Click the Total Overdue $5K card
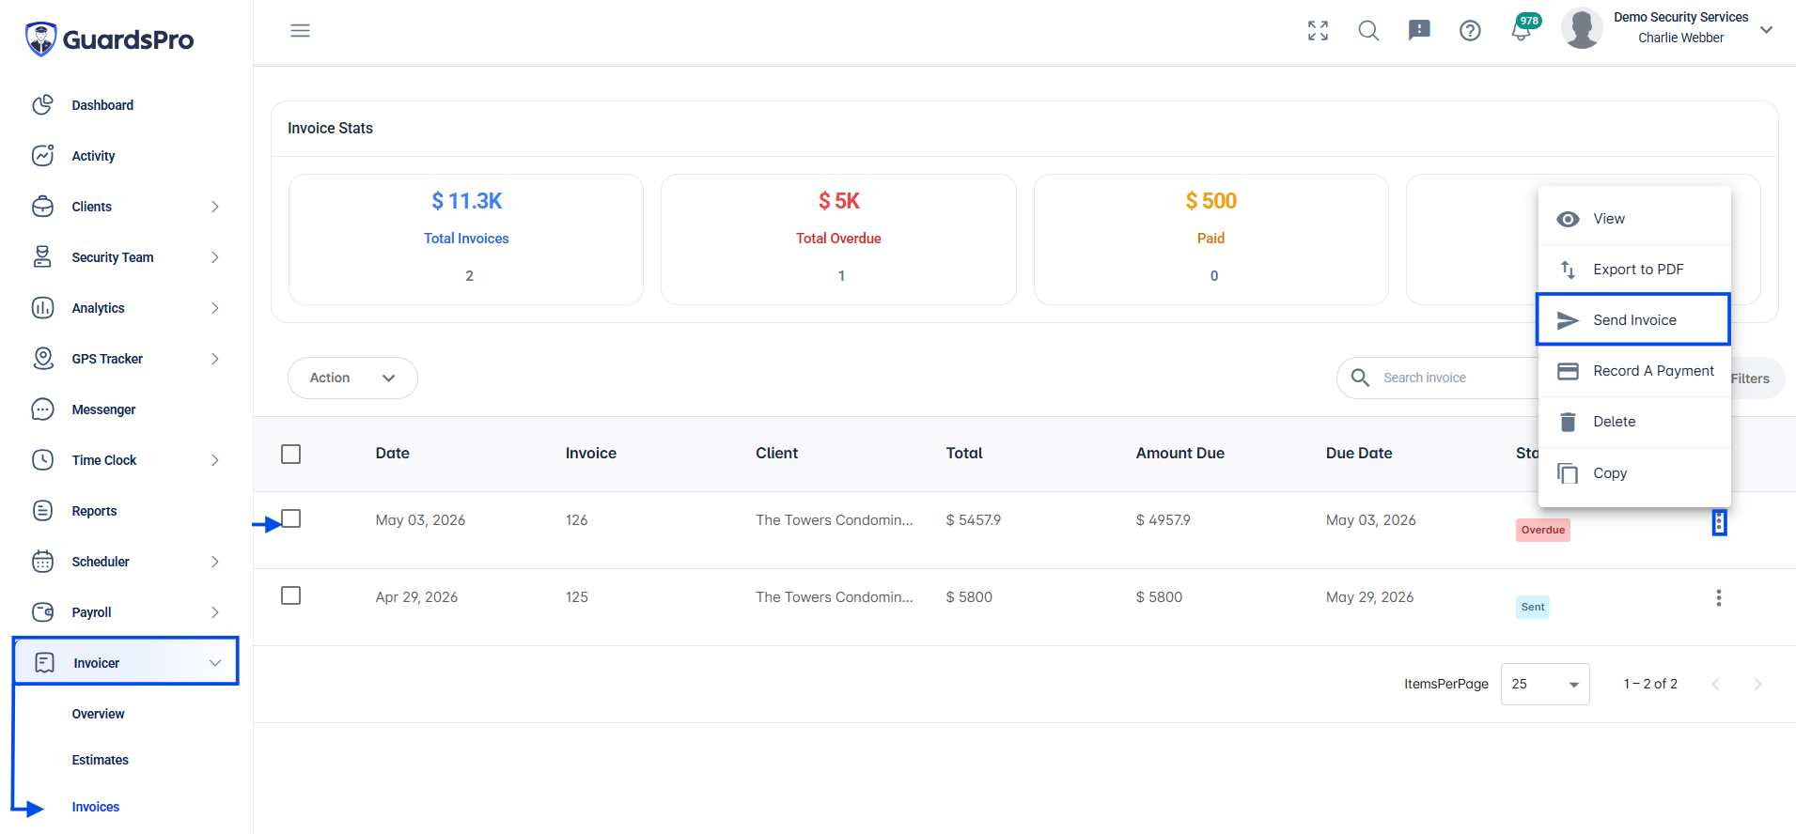 838,239
